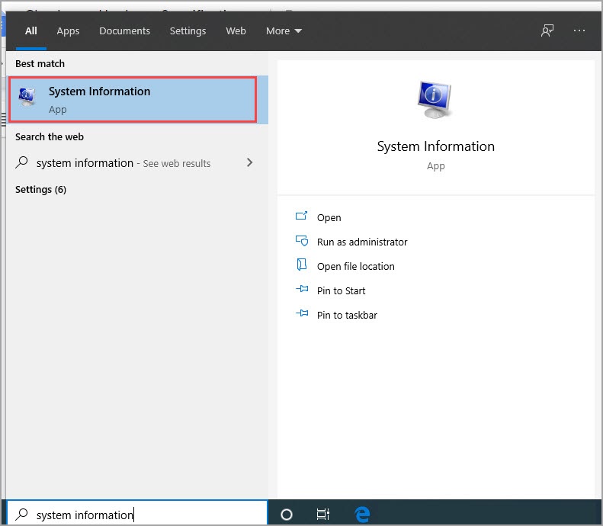Click Open action in preview pane

coord(329,217)
